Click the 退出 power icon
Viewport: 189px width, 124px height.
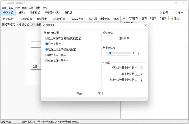coord(176,13)
